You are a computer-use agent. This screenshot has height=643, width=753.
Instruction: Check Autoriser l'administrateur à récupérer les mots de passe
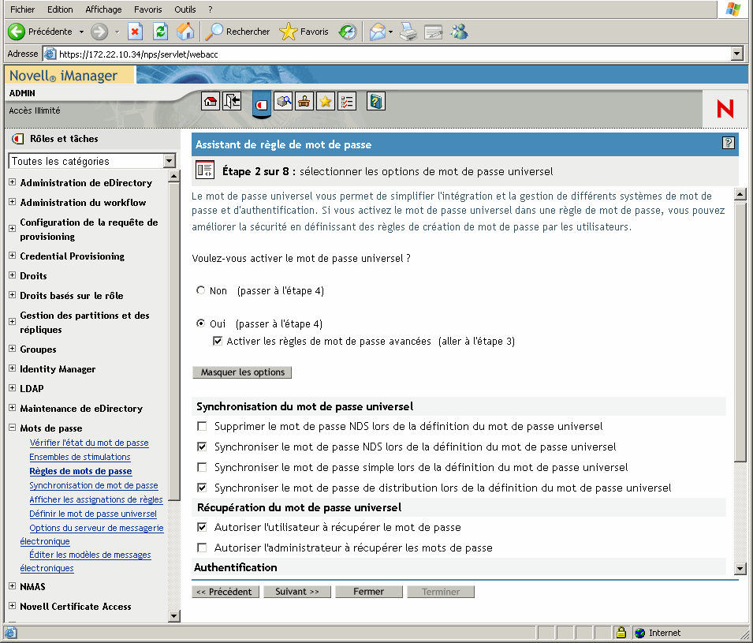[x=202, y=548]
